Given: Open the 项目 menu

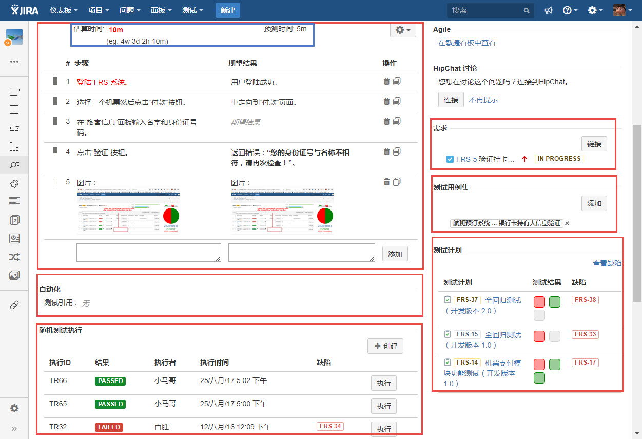Looking at the screenshot, I should [x=99, y=10].
